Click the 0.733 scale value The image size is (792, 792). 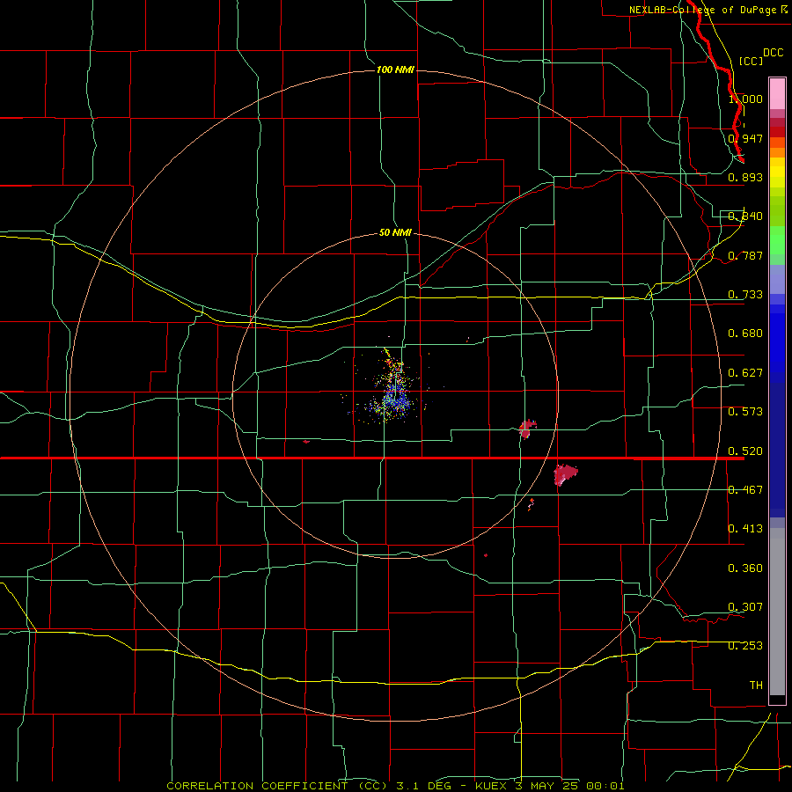[x=745, y=295]
